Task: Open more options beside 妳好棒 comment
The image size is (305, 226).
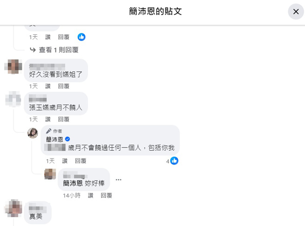Action: tap(119, 179)
